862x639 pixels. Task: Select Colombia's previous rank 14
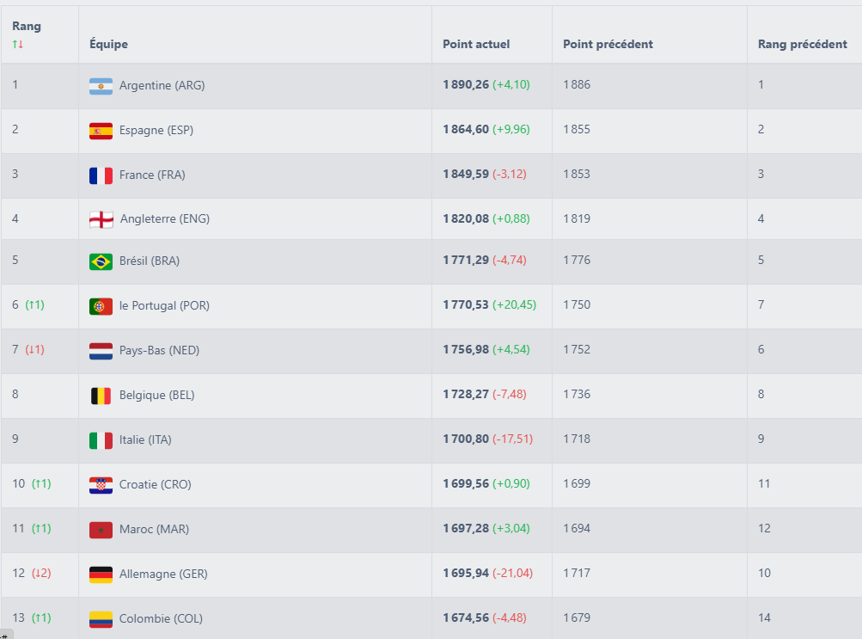click(764, 617)
